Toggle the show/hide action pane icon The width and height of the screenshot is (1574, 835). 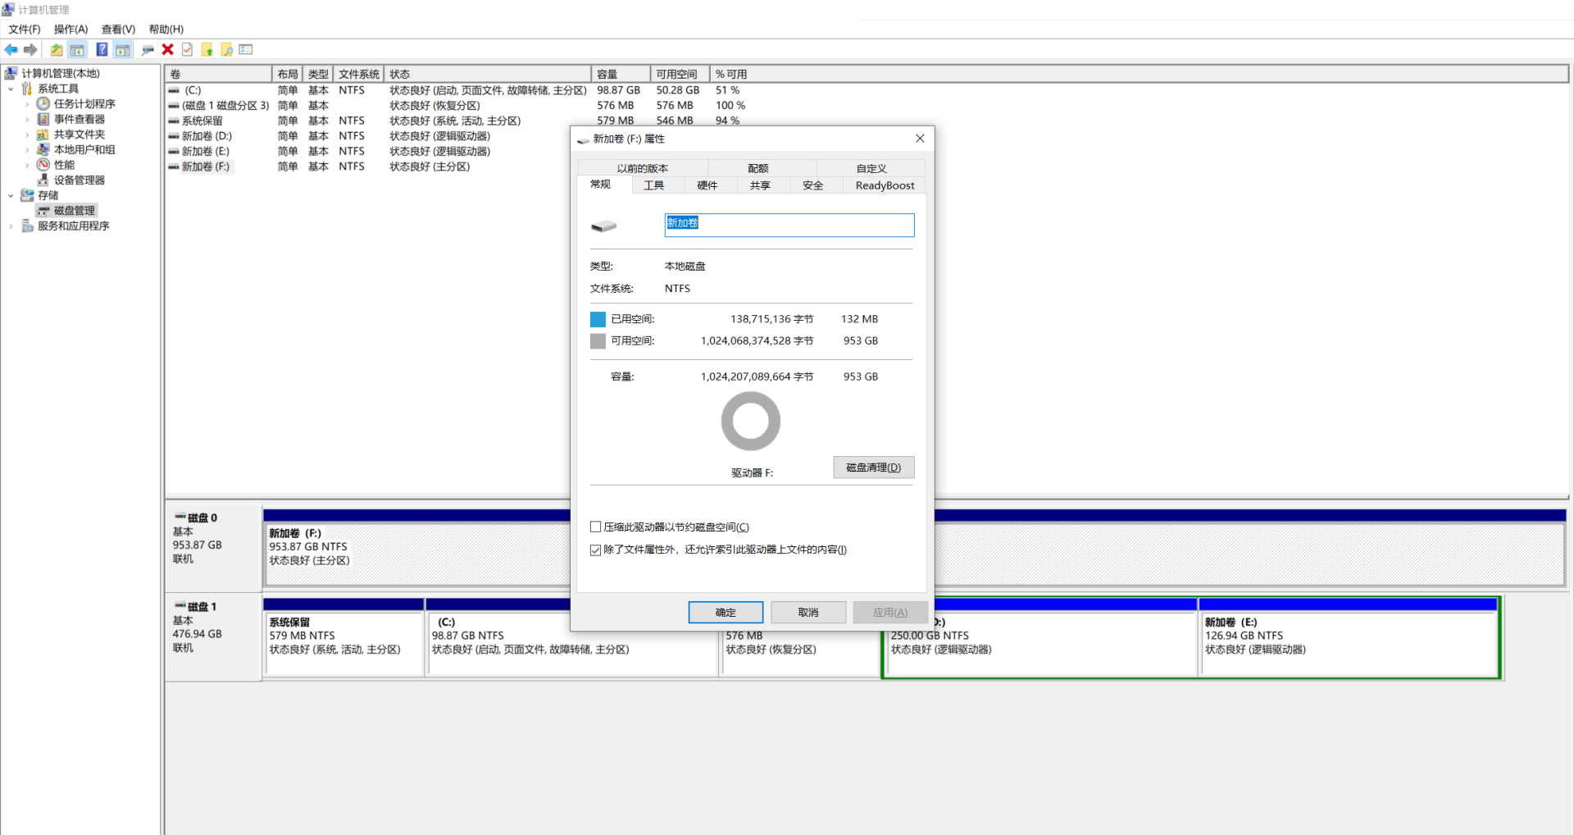pyautogui.click(x=121, y=49)
